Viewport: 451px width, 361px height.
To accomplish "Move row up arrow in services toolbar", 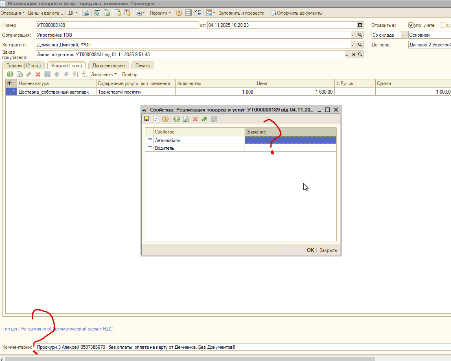I will [57, 74].
